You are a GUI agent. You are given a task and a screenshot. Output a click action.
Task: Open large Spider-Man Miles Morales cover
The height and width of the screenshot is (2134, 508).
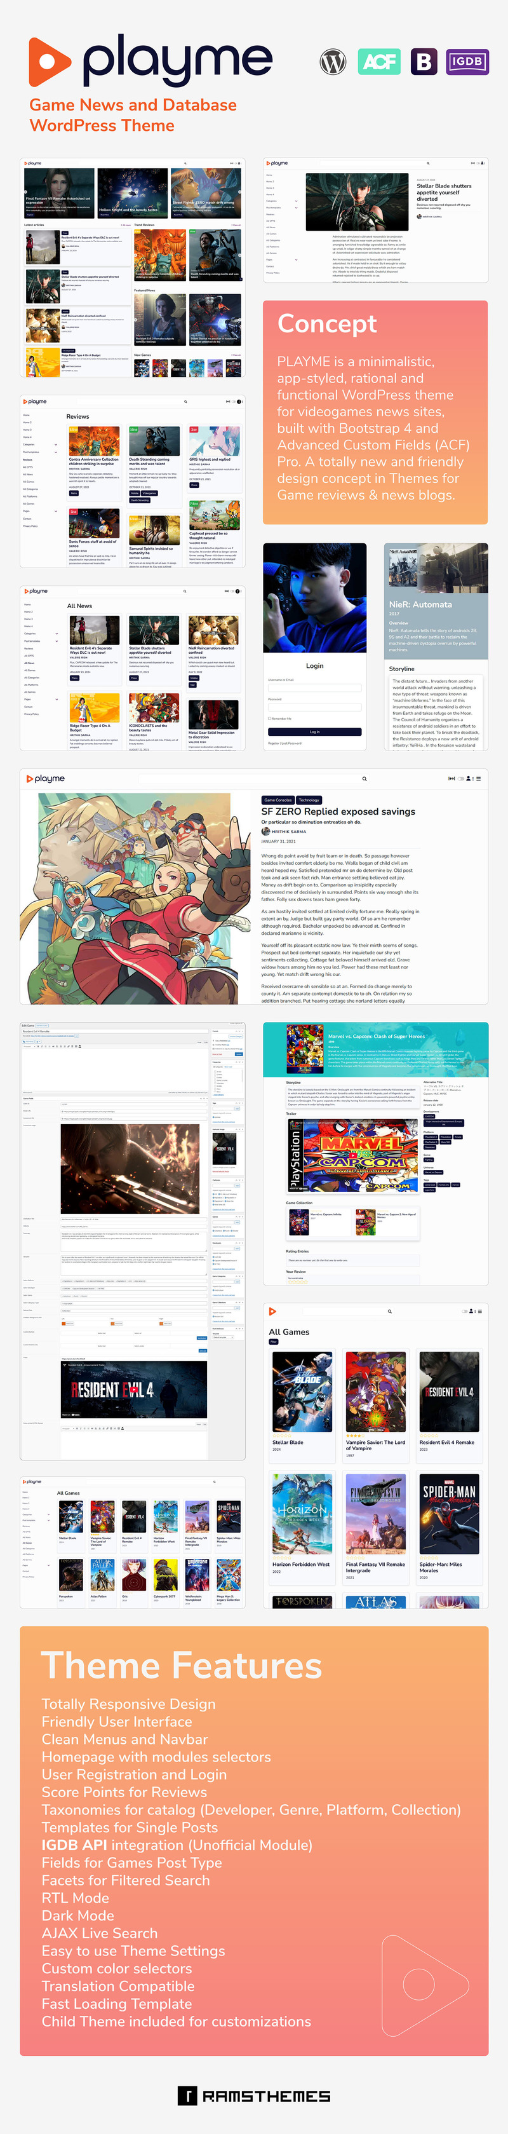tap(449, 1514)
